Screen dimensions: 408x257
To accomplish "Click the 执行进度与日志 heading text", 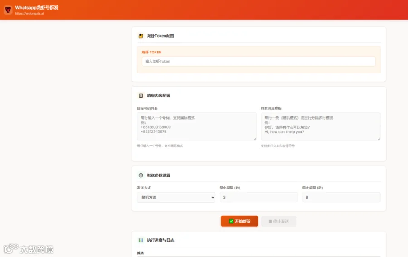I will (160, 240).
